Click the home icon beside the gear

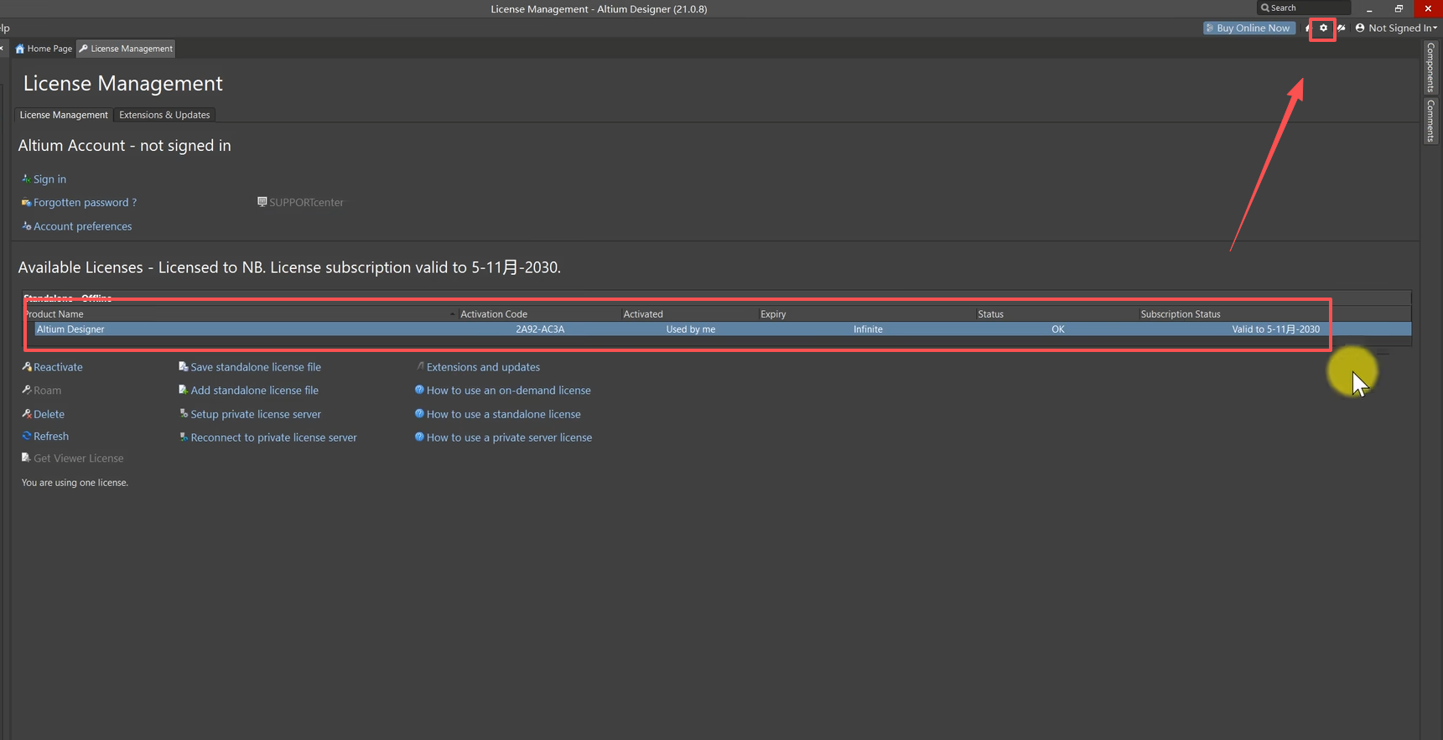click(1308, 28)
